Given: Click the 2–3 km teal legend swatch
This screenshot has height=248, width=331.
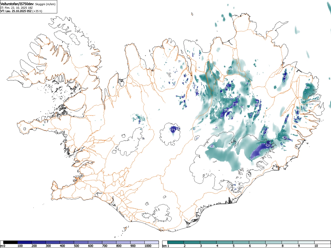Looking at the screenshot, I should [x=192, y=242].
